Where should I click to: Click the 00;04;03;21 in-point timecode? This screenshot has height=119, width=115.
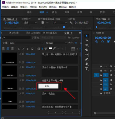(31, 67)
